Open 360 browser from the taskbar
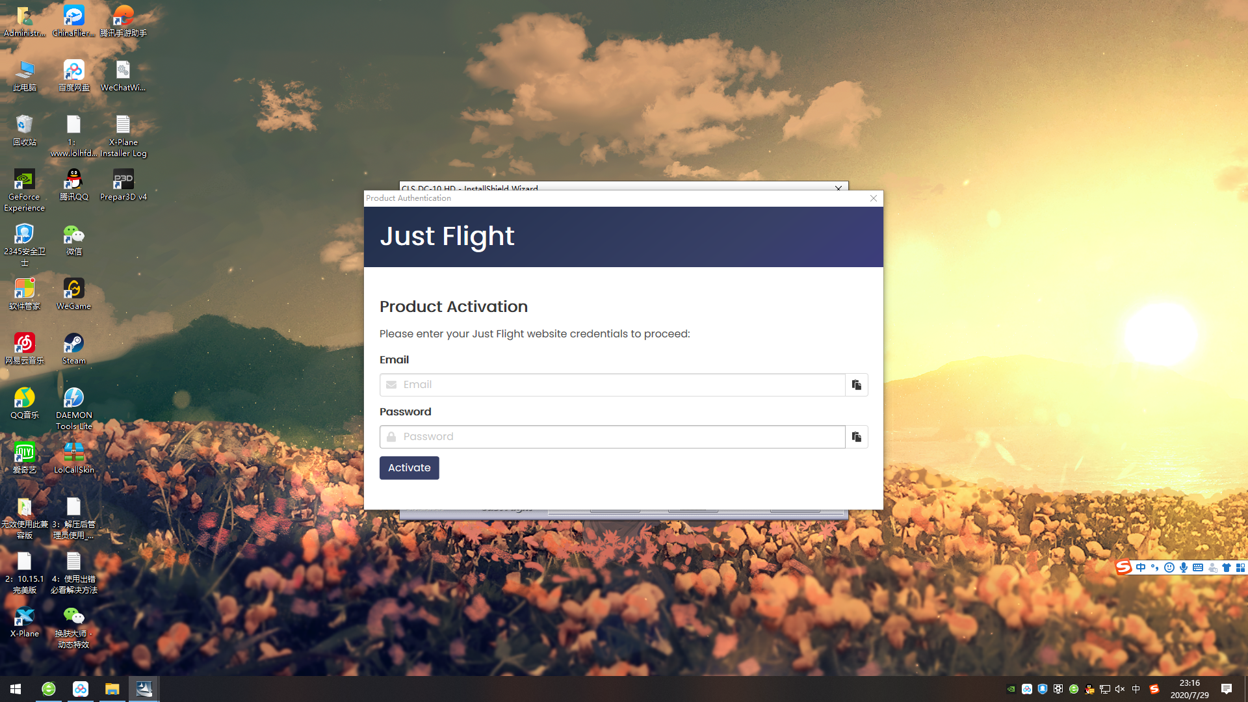The width and height of the screenshot is (1248, 702). coord(49,689)
